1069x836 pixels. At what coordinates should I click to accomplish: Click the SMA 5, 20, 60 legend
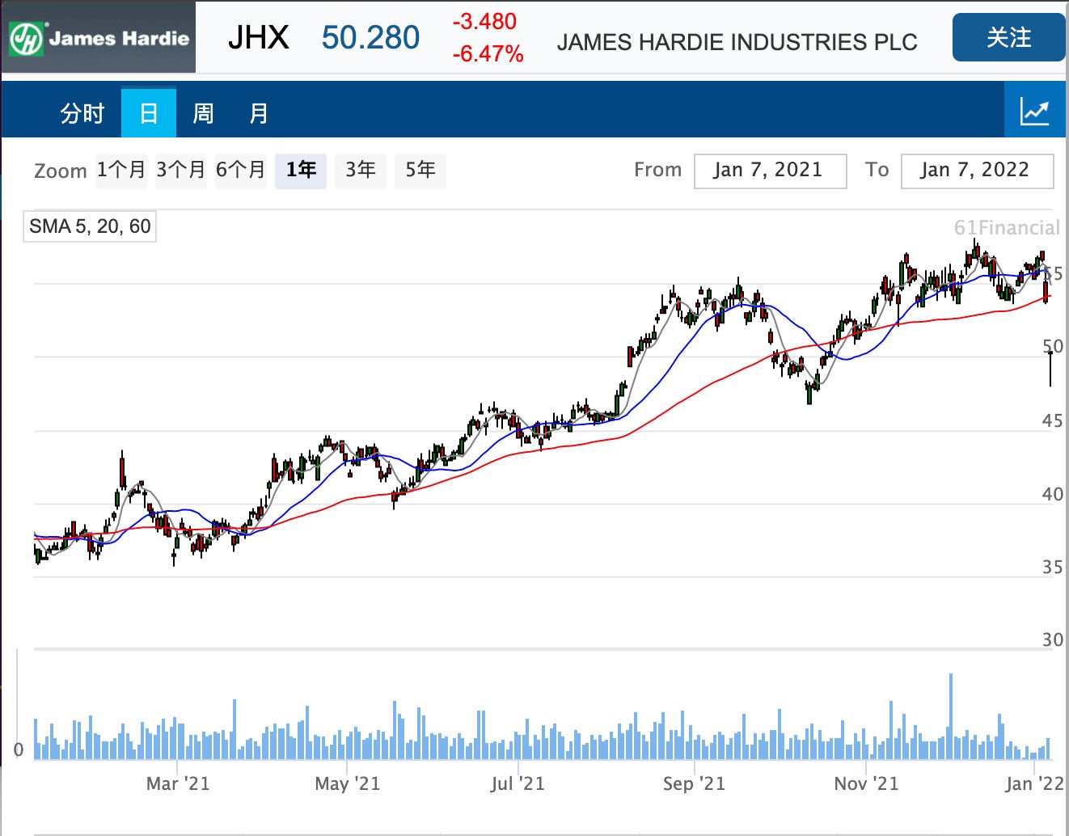point(90,226)
